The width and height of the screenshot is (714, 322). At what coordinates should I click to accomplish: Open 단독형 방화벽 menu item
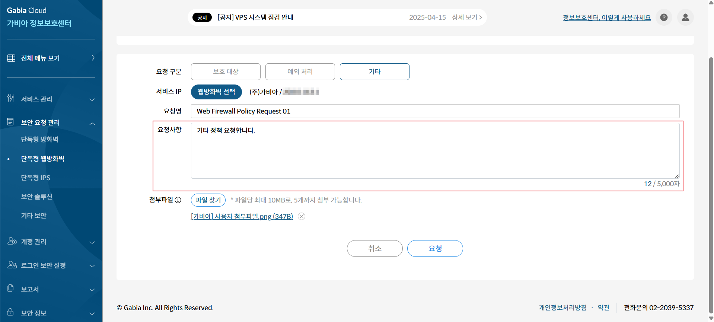[39, 139]
